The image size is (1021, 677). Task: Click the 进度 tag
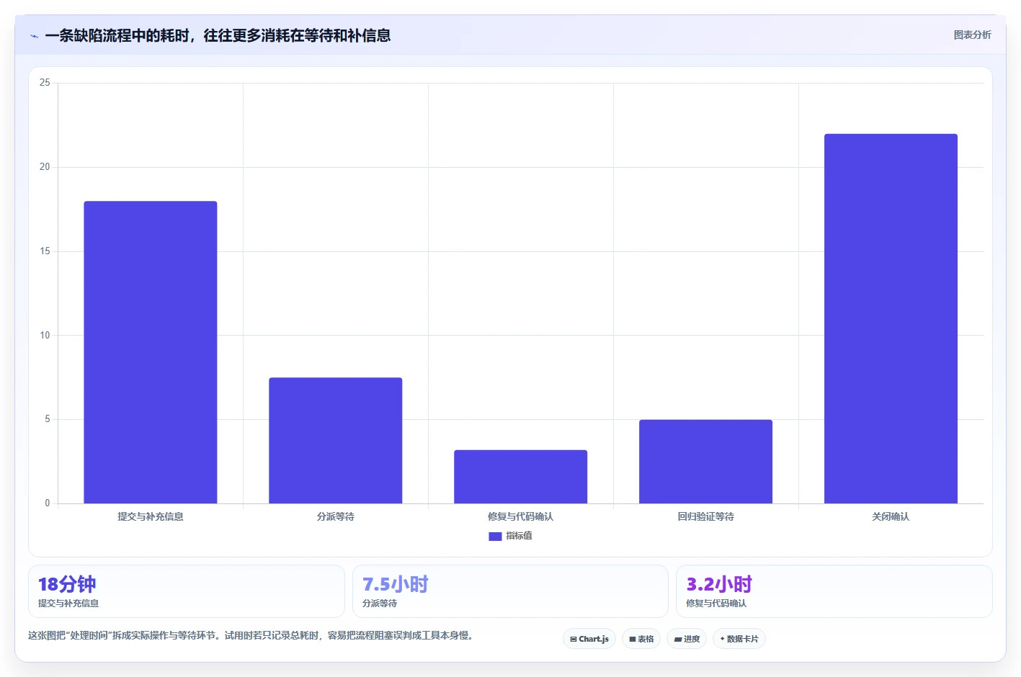(687, 639)
